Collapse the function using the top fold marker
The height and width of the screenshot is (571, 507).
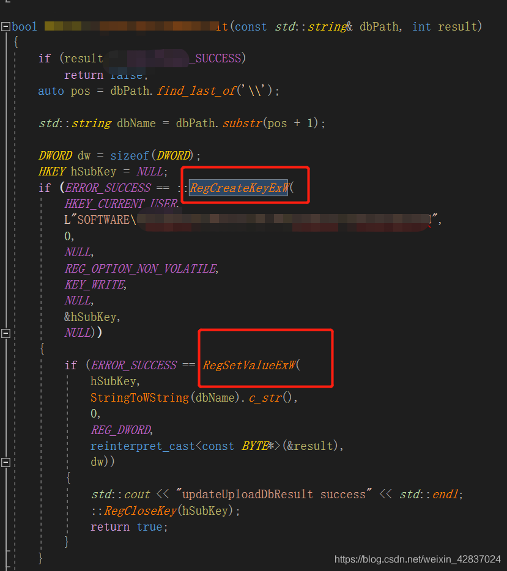click(x=5, y=26)
